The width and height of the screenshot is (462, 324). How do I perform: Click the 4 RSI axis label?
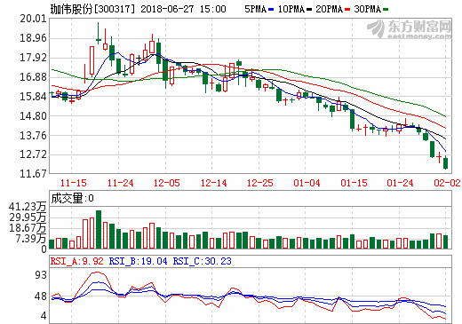pos(44,316)
